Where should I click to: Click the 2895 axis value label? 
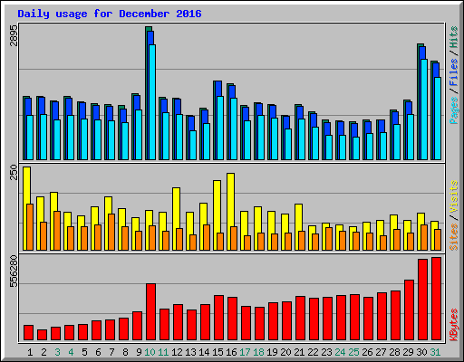(x=14, y=35)
